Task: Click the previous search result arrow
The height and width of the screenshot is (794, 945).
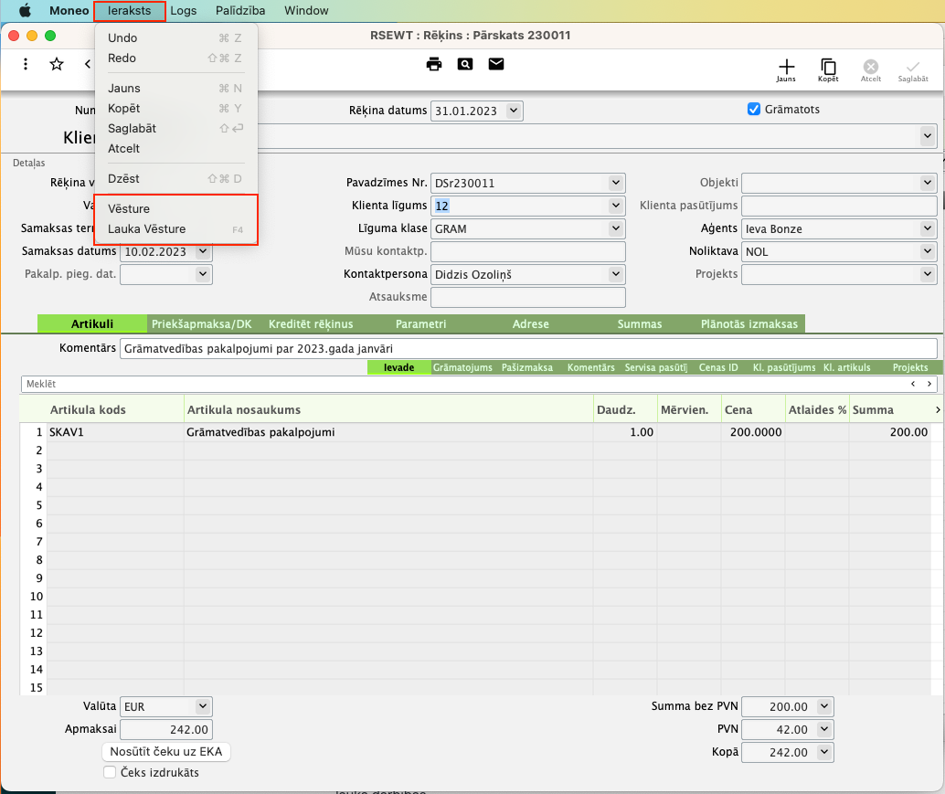Action: point(913,384)
